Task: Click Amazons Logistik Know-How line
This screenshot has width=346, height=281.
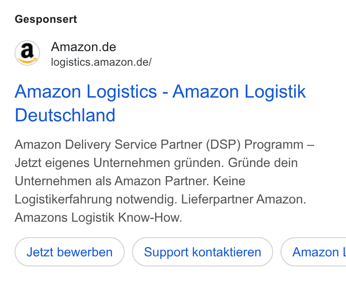Action: pyautogui.click(x=98, y=217)
